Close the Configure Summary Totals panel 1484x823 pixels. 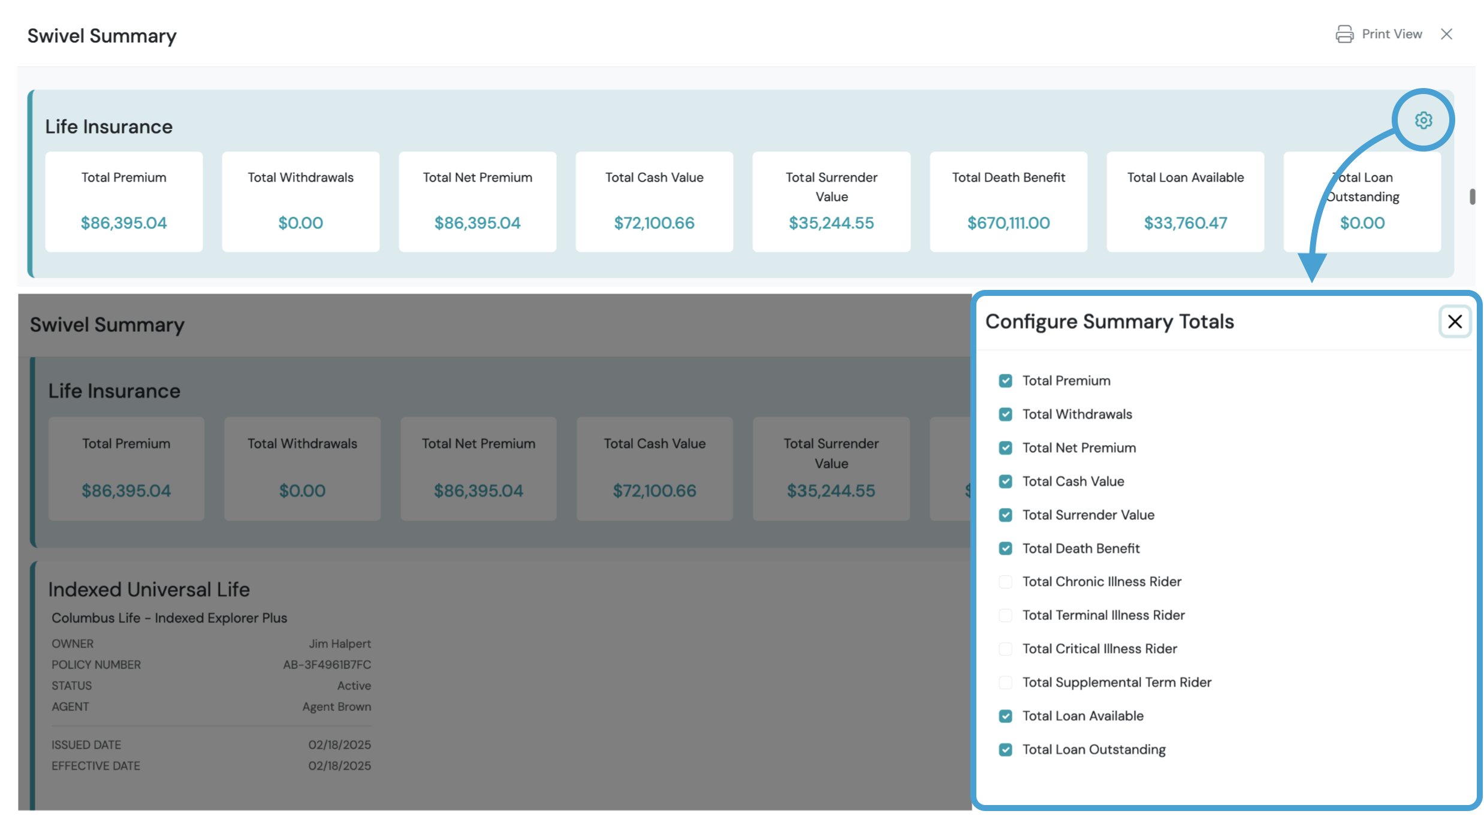(x=1455, y=322)
